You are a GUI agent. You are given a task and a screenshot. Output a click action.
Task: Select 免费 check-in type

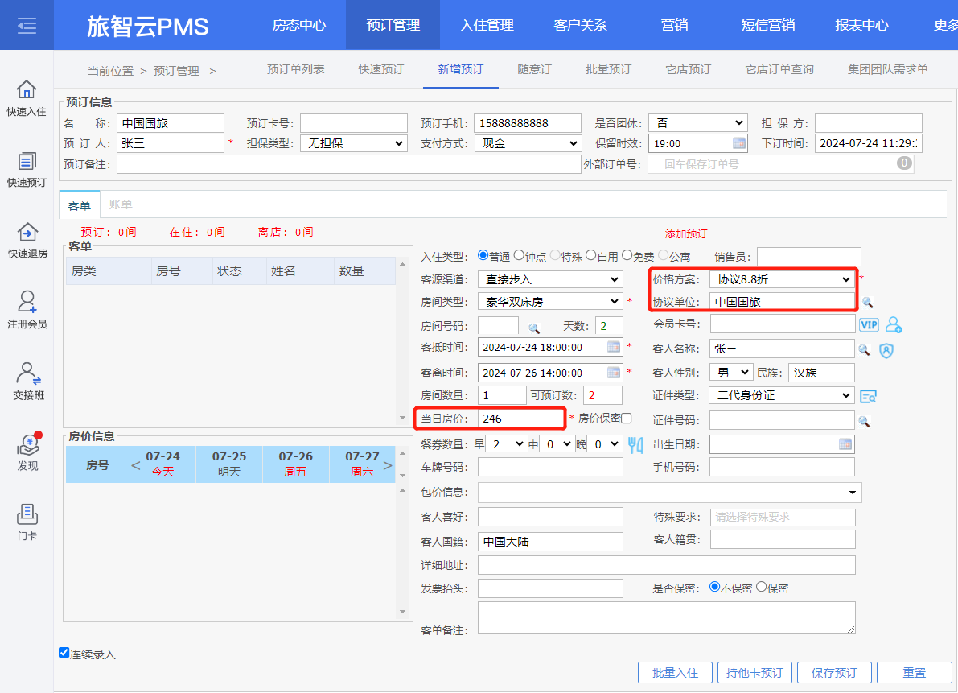(627, 255)
